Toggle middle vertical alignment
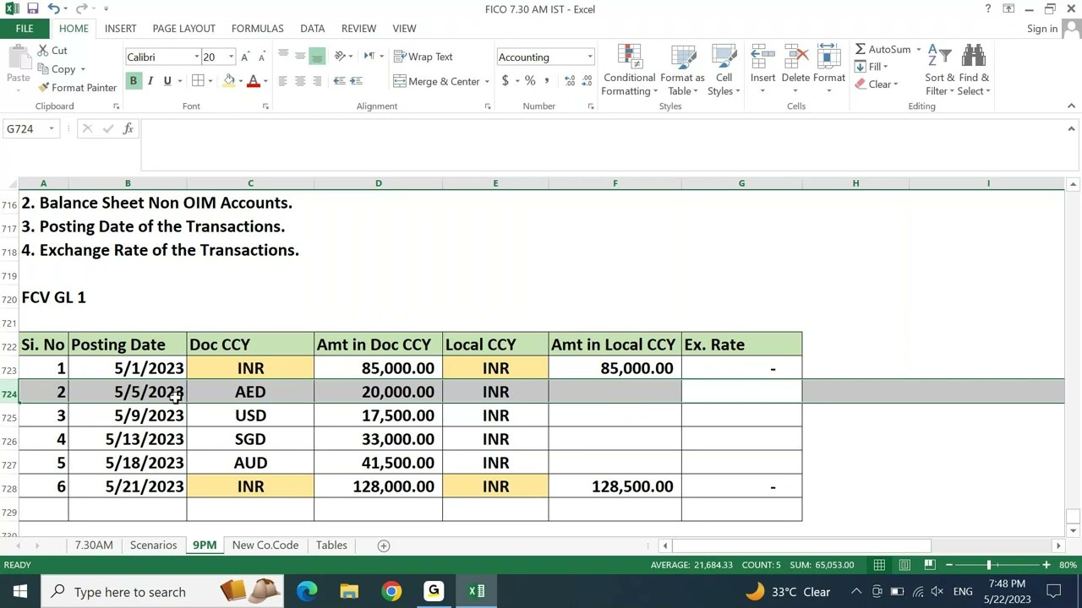1082x608 pixels. click(x=300, y=57)
